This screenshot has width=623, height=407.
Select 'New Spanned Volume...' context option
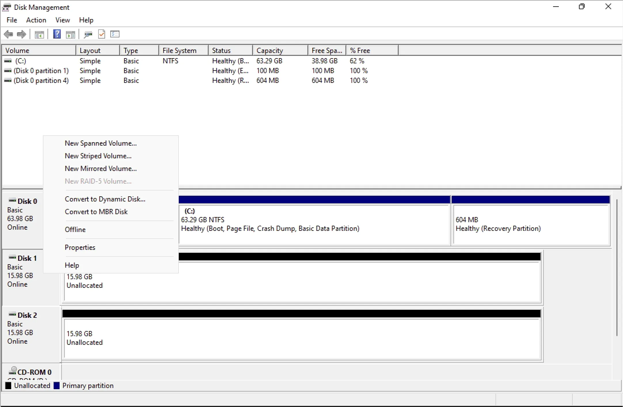point(100,143)
